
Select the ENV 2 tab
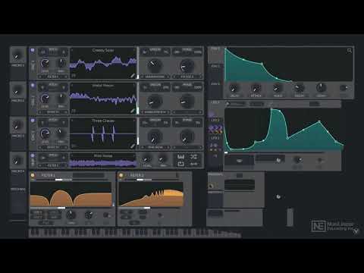tap(215, 72)
